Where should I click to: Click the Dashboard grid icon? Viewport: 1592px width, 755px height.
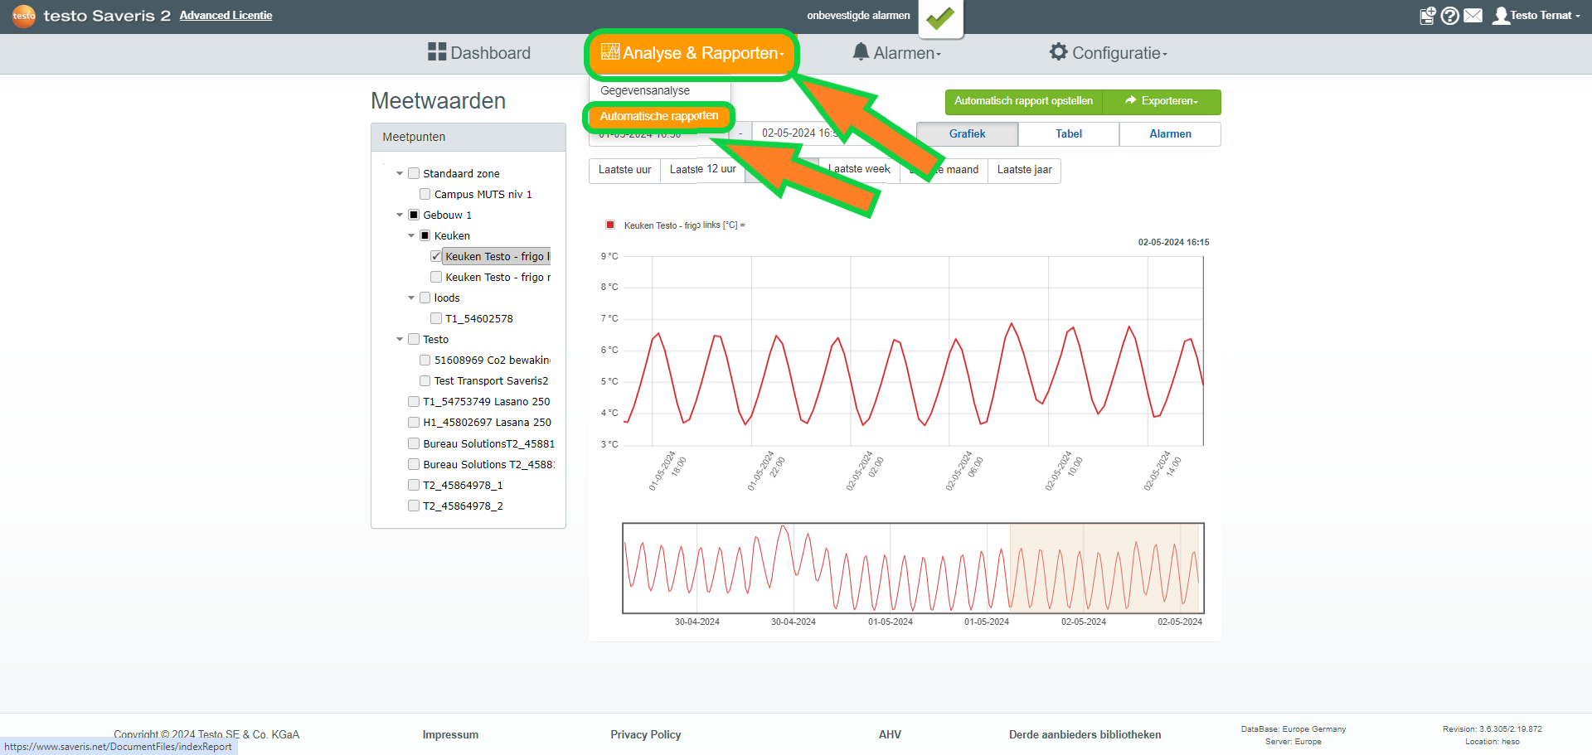click(437, 52)
